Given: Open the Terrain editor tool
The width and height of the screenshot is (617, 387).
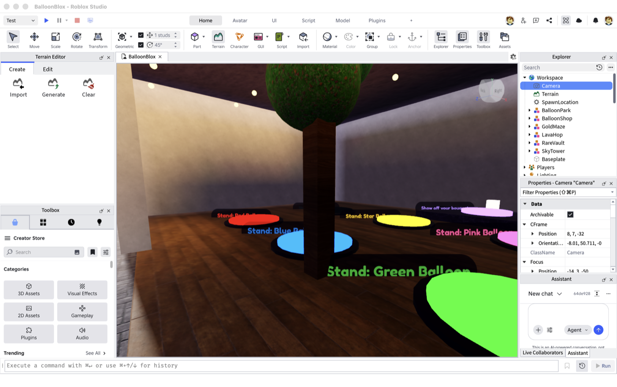Looking at the screenshot, I should (218, 40).
